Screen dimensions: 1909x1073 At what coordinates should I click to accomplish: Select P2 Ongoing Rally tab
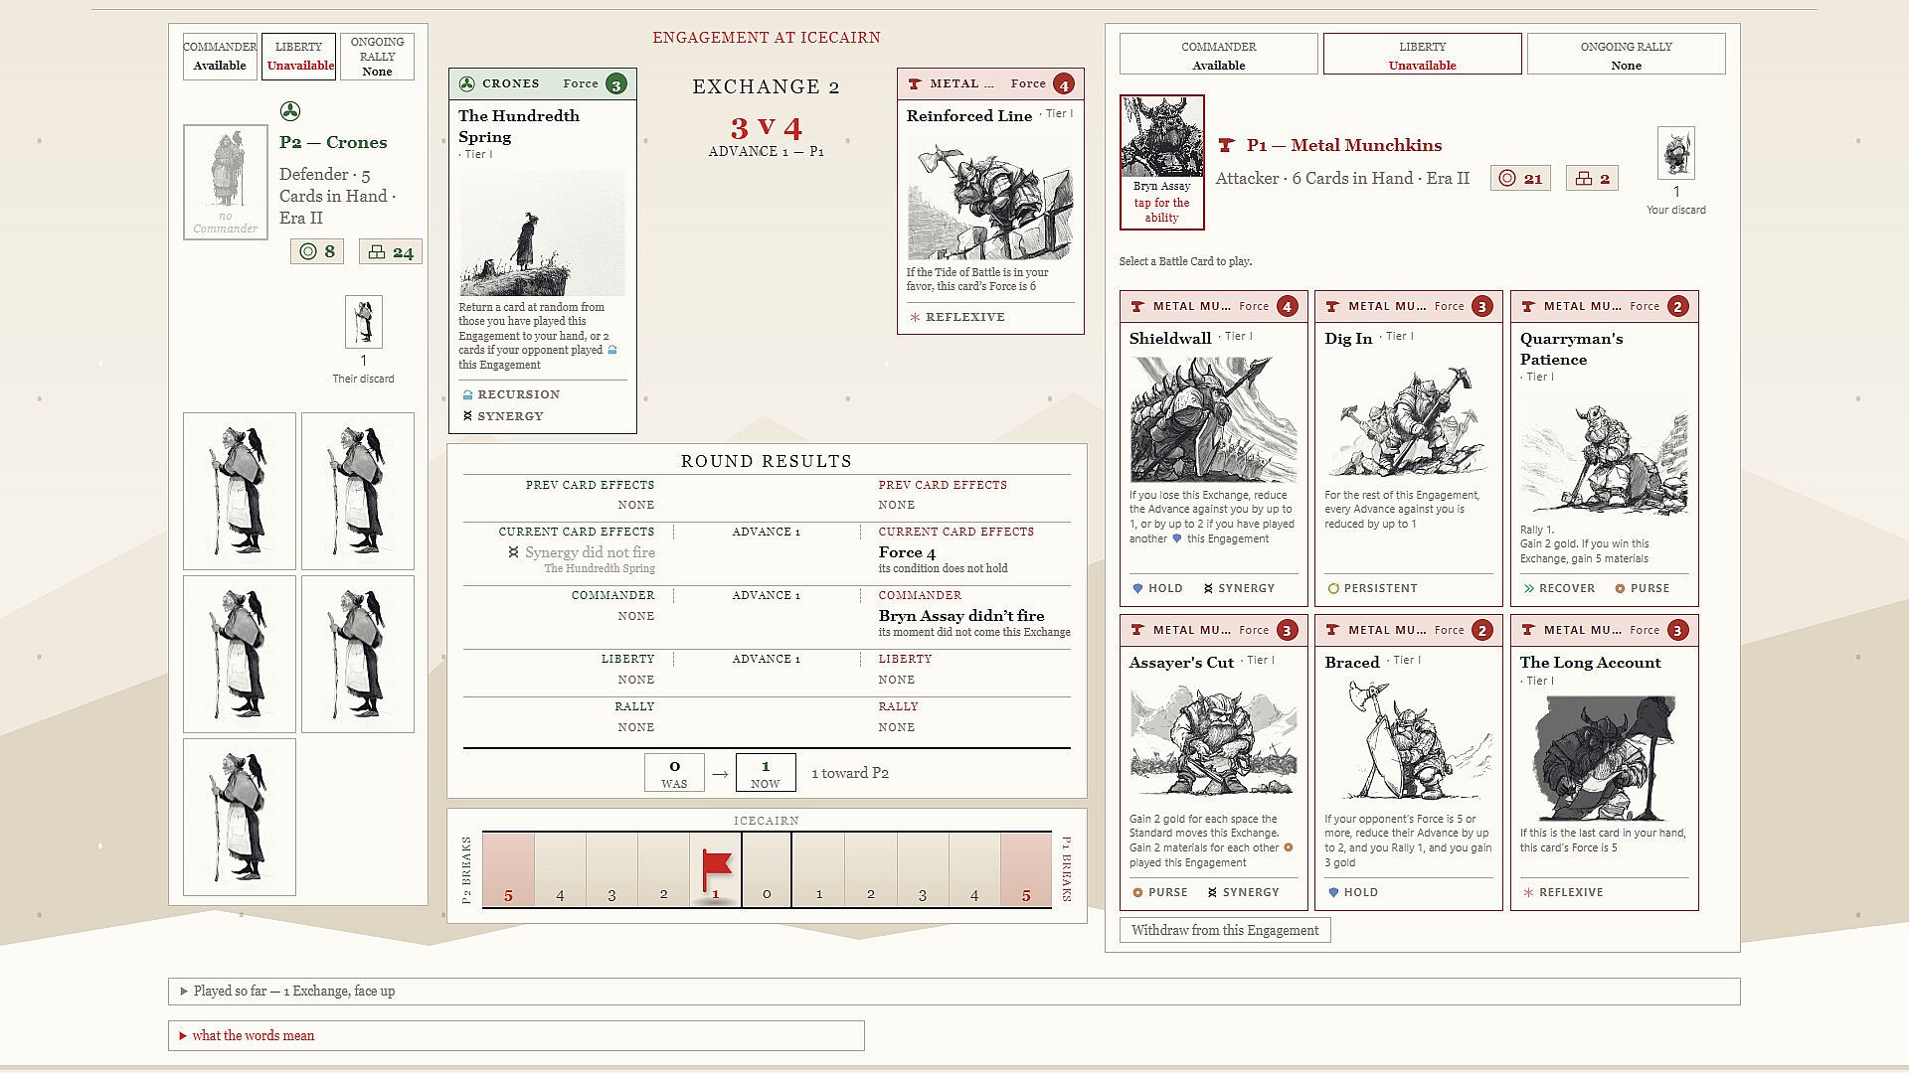tap(377, 57)
